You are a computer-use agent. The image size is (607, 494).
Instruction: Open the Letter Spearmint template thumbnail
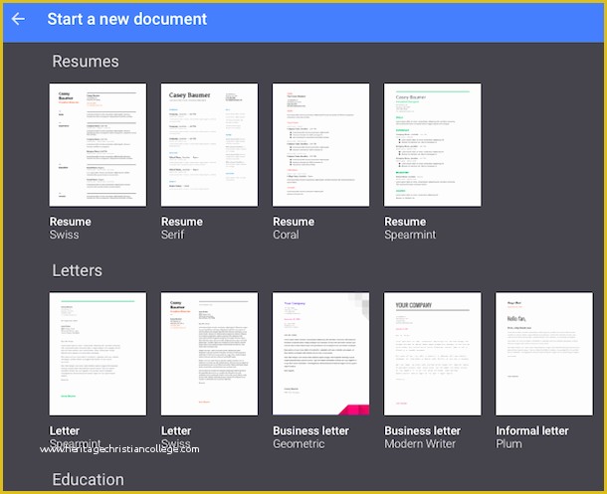[x=98, y=354]
